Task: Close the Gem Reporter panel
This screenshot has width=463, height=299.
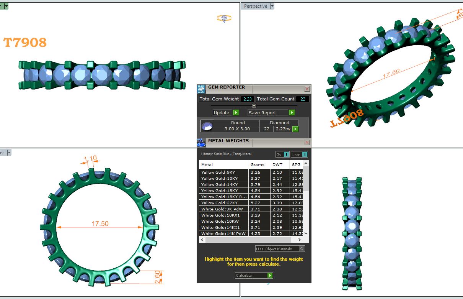Action: 307,89
